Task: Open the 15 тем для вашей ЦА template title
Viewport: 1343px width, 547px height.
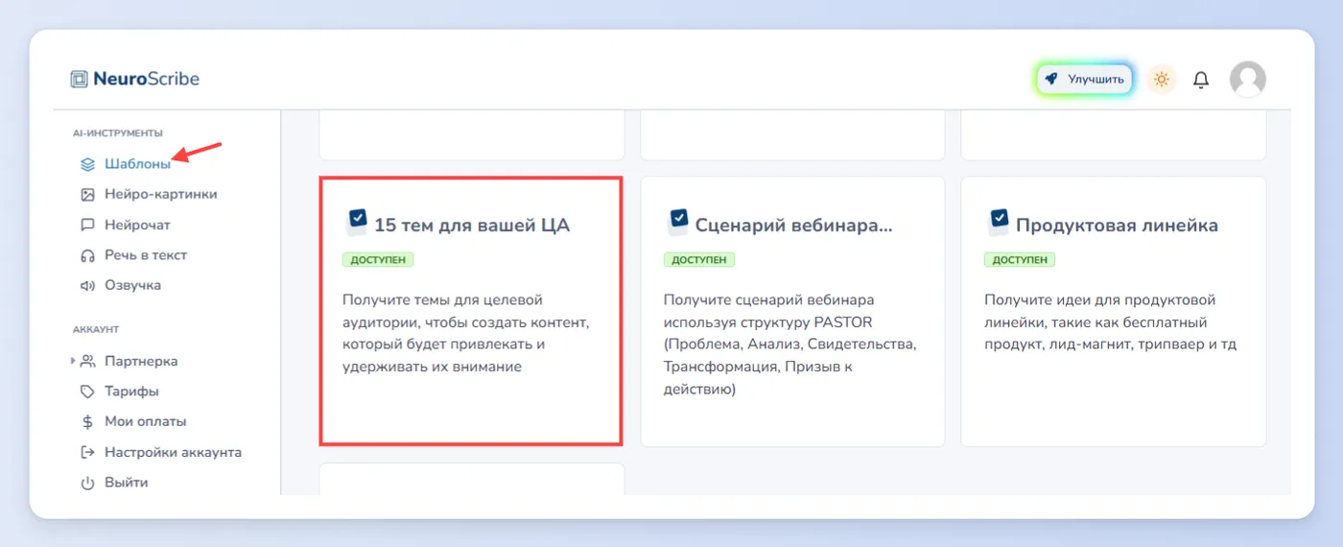Action: point(472,226)
